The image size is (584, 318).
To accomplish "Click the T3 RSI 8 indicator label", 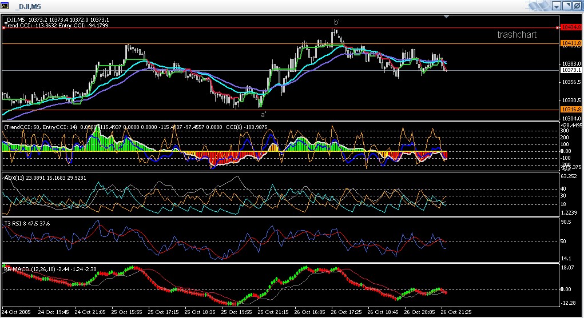I will pyautogui.click(x=27, y=224).
